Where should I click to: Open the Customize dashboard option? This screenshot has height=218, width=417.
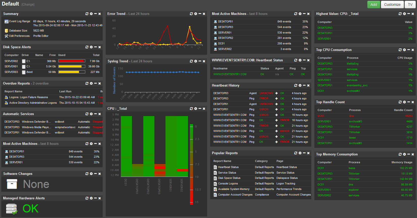tap(392, 5)
